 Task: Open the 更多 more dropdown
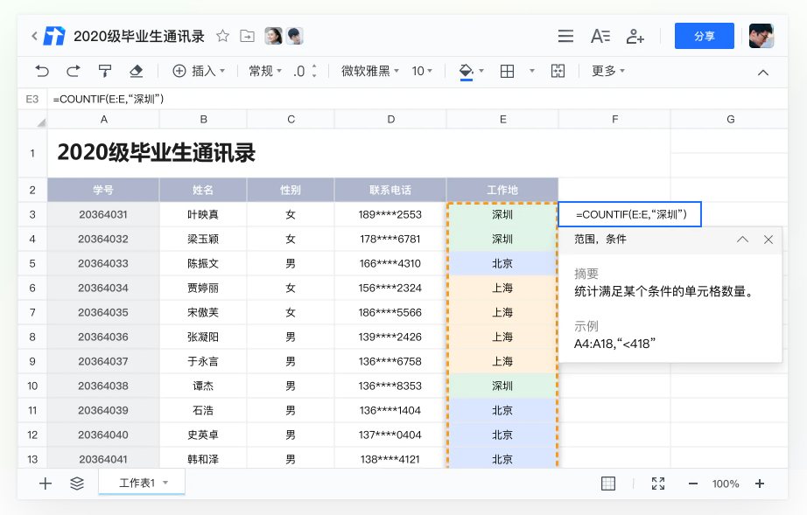point(607,71)
